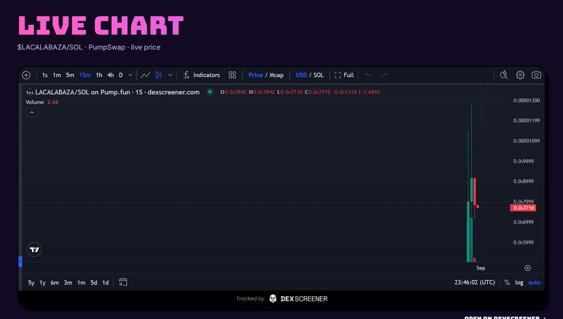This screenshot has width=563, height=319.
Task: Enter Full screen chart mode
Action: coord(344,75)
